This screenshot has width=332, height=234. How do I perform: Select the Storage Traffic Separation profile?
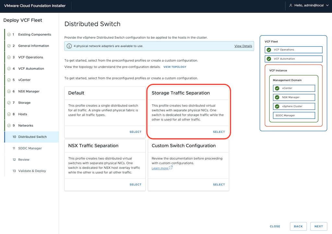(219, 132)
